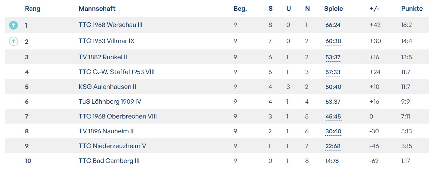Select TTC 1968 Oberbrechen VIII link
Image resolution: width=429 pixels, height=169 pixels.
(x=117, y=116)
